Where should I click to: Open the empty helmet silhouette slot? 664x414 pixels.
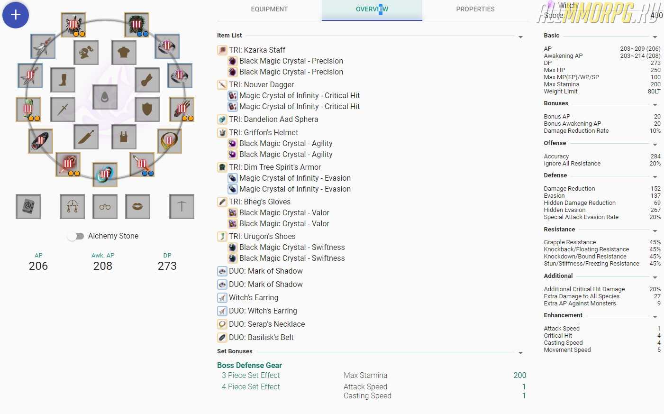pos(86,52)
